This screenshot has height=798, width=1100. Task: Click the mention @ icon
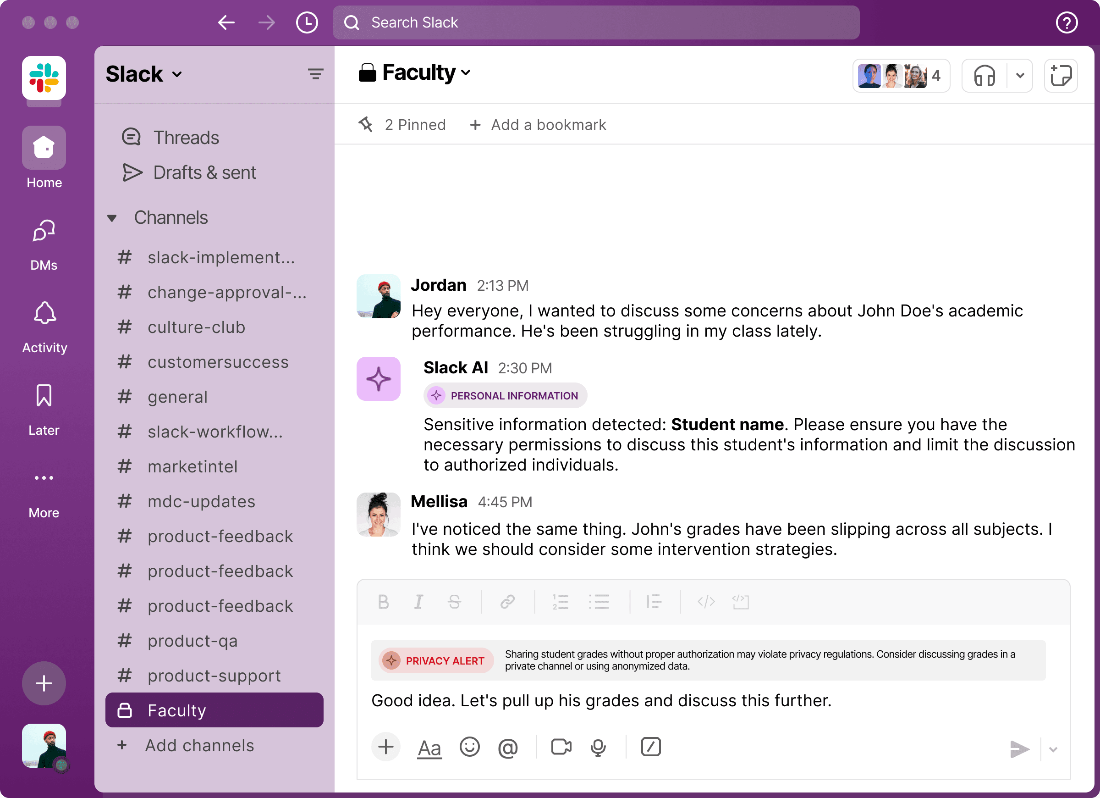507,747
